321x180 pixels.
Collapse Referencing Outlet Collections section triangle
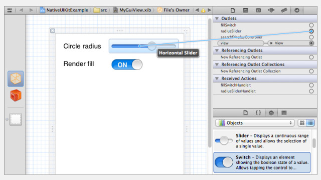click(217, 64)
